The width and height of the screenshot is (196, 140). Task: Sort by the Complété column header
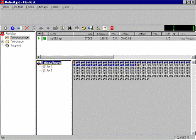102,34
